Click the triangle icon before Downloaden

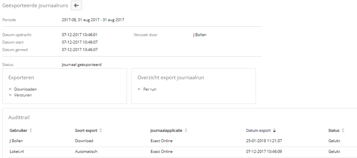point(10,89)
